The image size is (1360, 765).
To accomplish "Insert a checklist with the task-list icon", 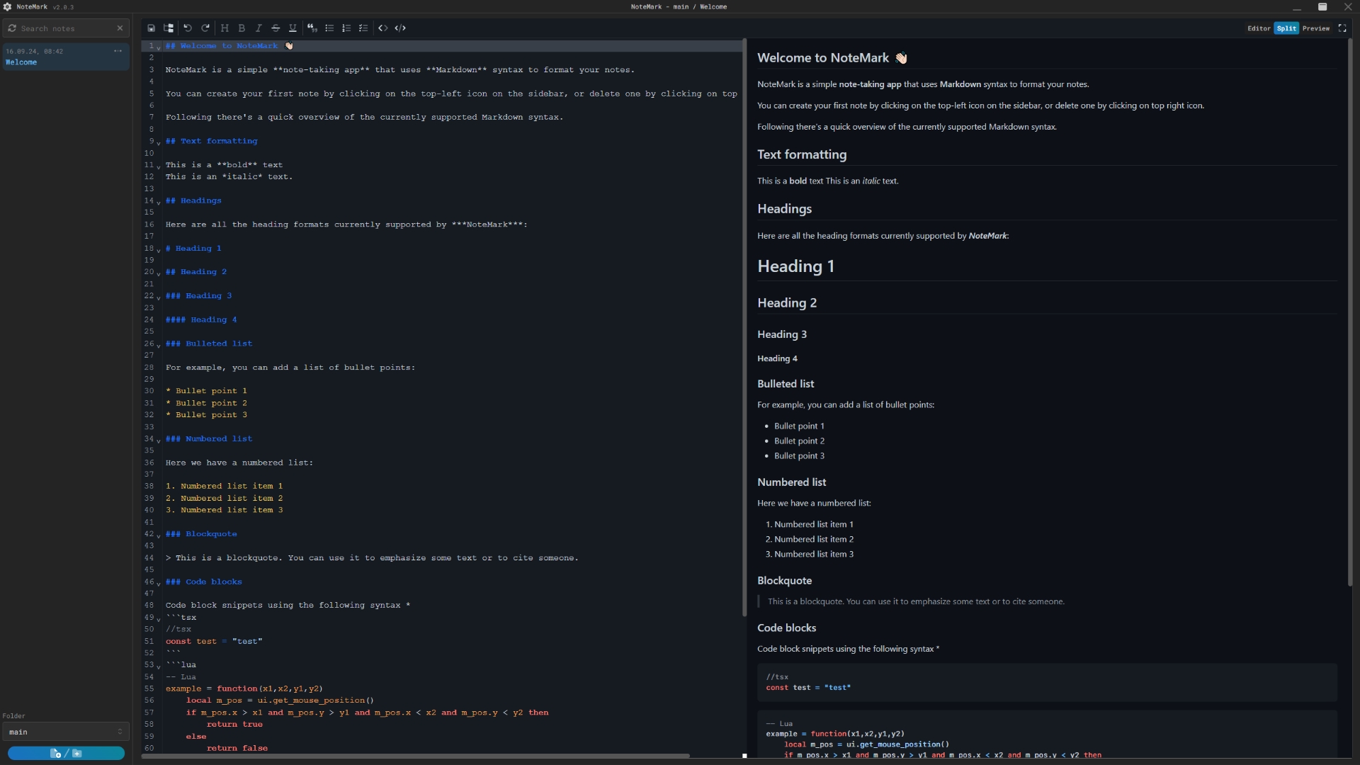I will click(x=363, y=28).
